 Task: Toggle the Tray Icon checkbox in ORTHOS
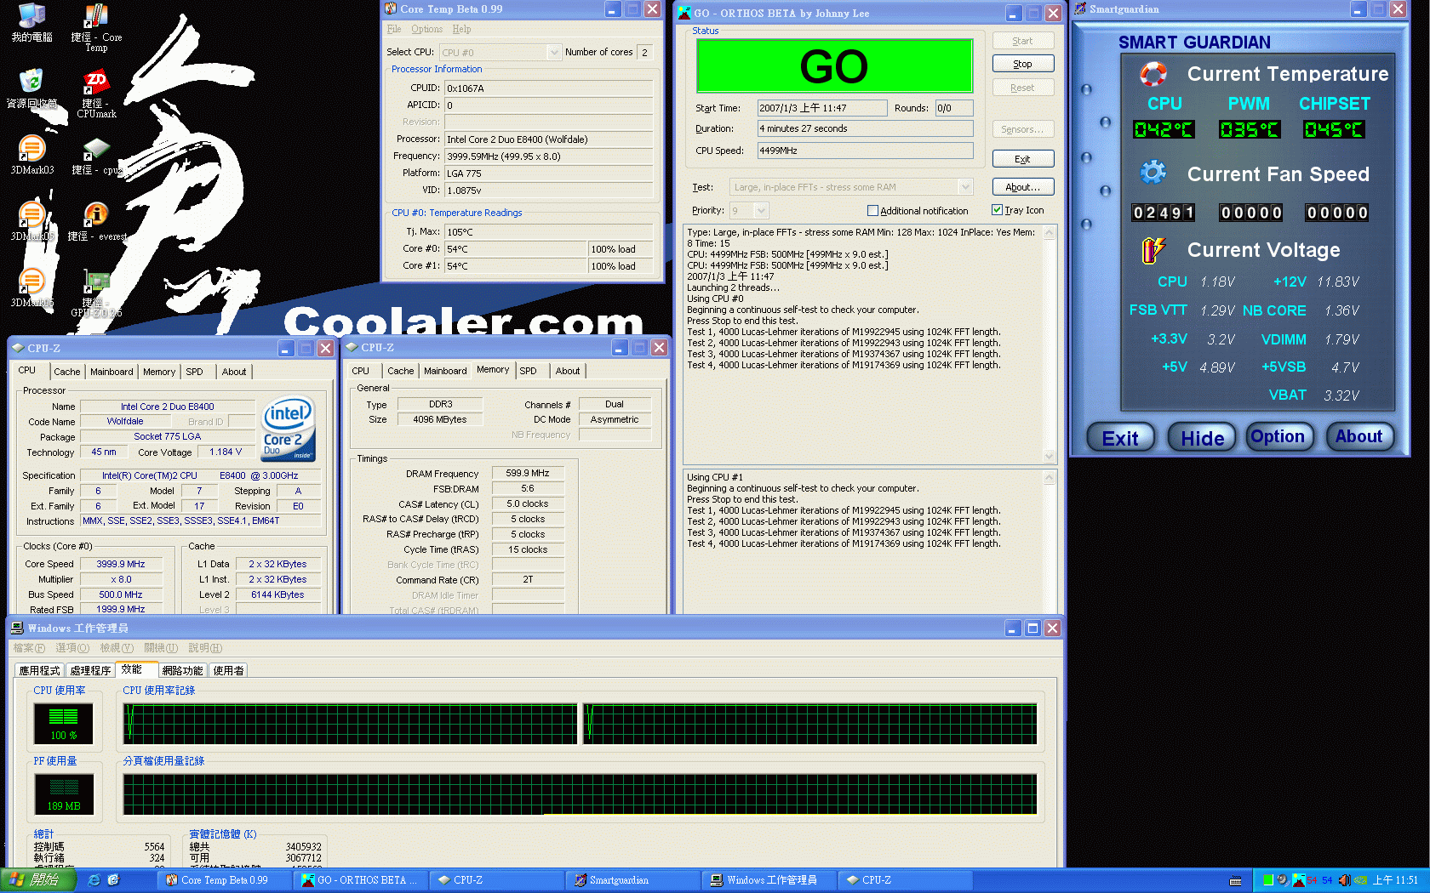point(997,210)
